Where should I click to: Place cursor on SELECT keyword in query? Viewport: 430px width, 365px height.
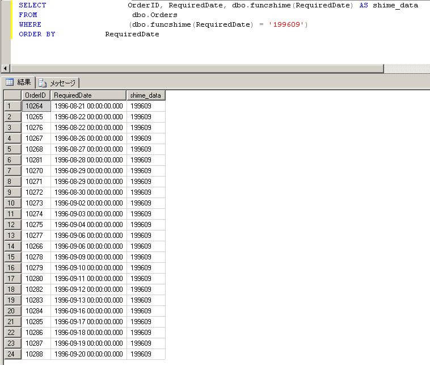click(x=32, y=5)
